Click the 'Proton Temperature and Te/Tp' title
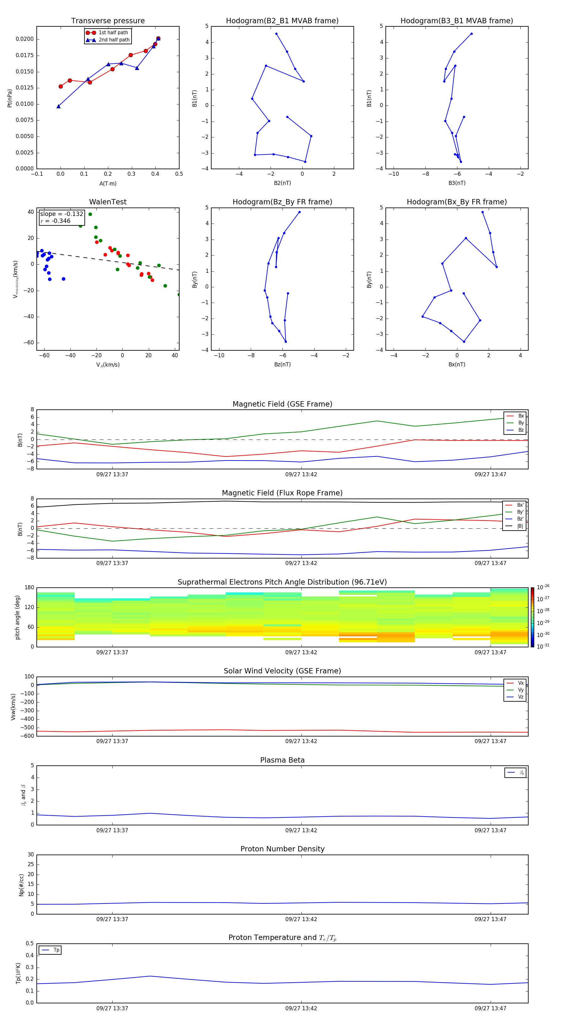 [282, 937]
